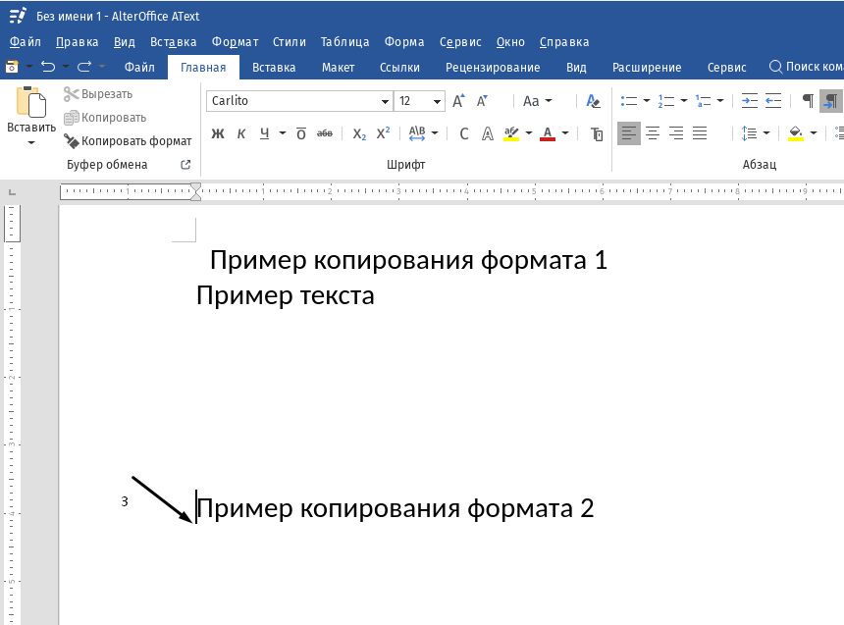844x625 pixels.
Task: Open font size 12 dropdown
Action: 437,101
